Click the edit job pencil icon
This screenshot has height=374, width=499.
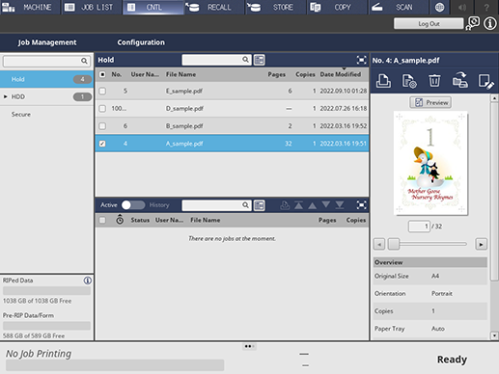tap(485, 81)
